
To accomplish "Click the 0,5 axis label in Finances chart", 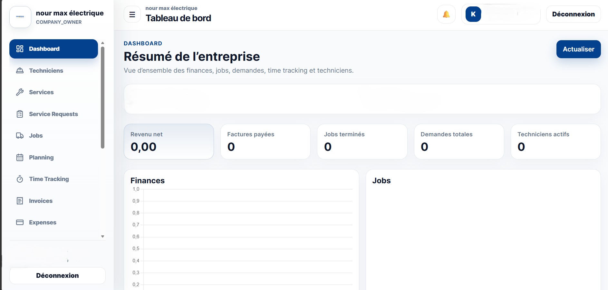I will point(136,249).
